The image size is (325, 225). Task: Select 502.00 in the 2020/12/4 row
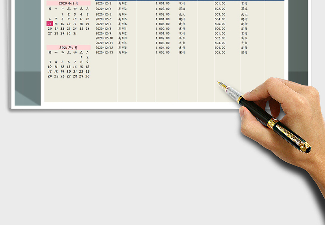point(220,9)
